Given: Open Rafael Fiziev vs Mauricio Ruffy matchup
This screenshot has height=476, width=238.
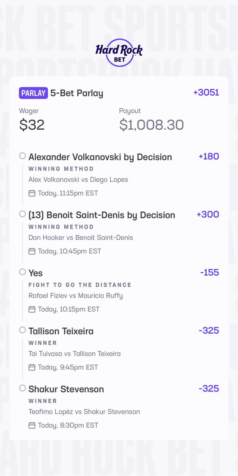Looking at the screenshot, I should (76, 296).
